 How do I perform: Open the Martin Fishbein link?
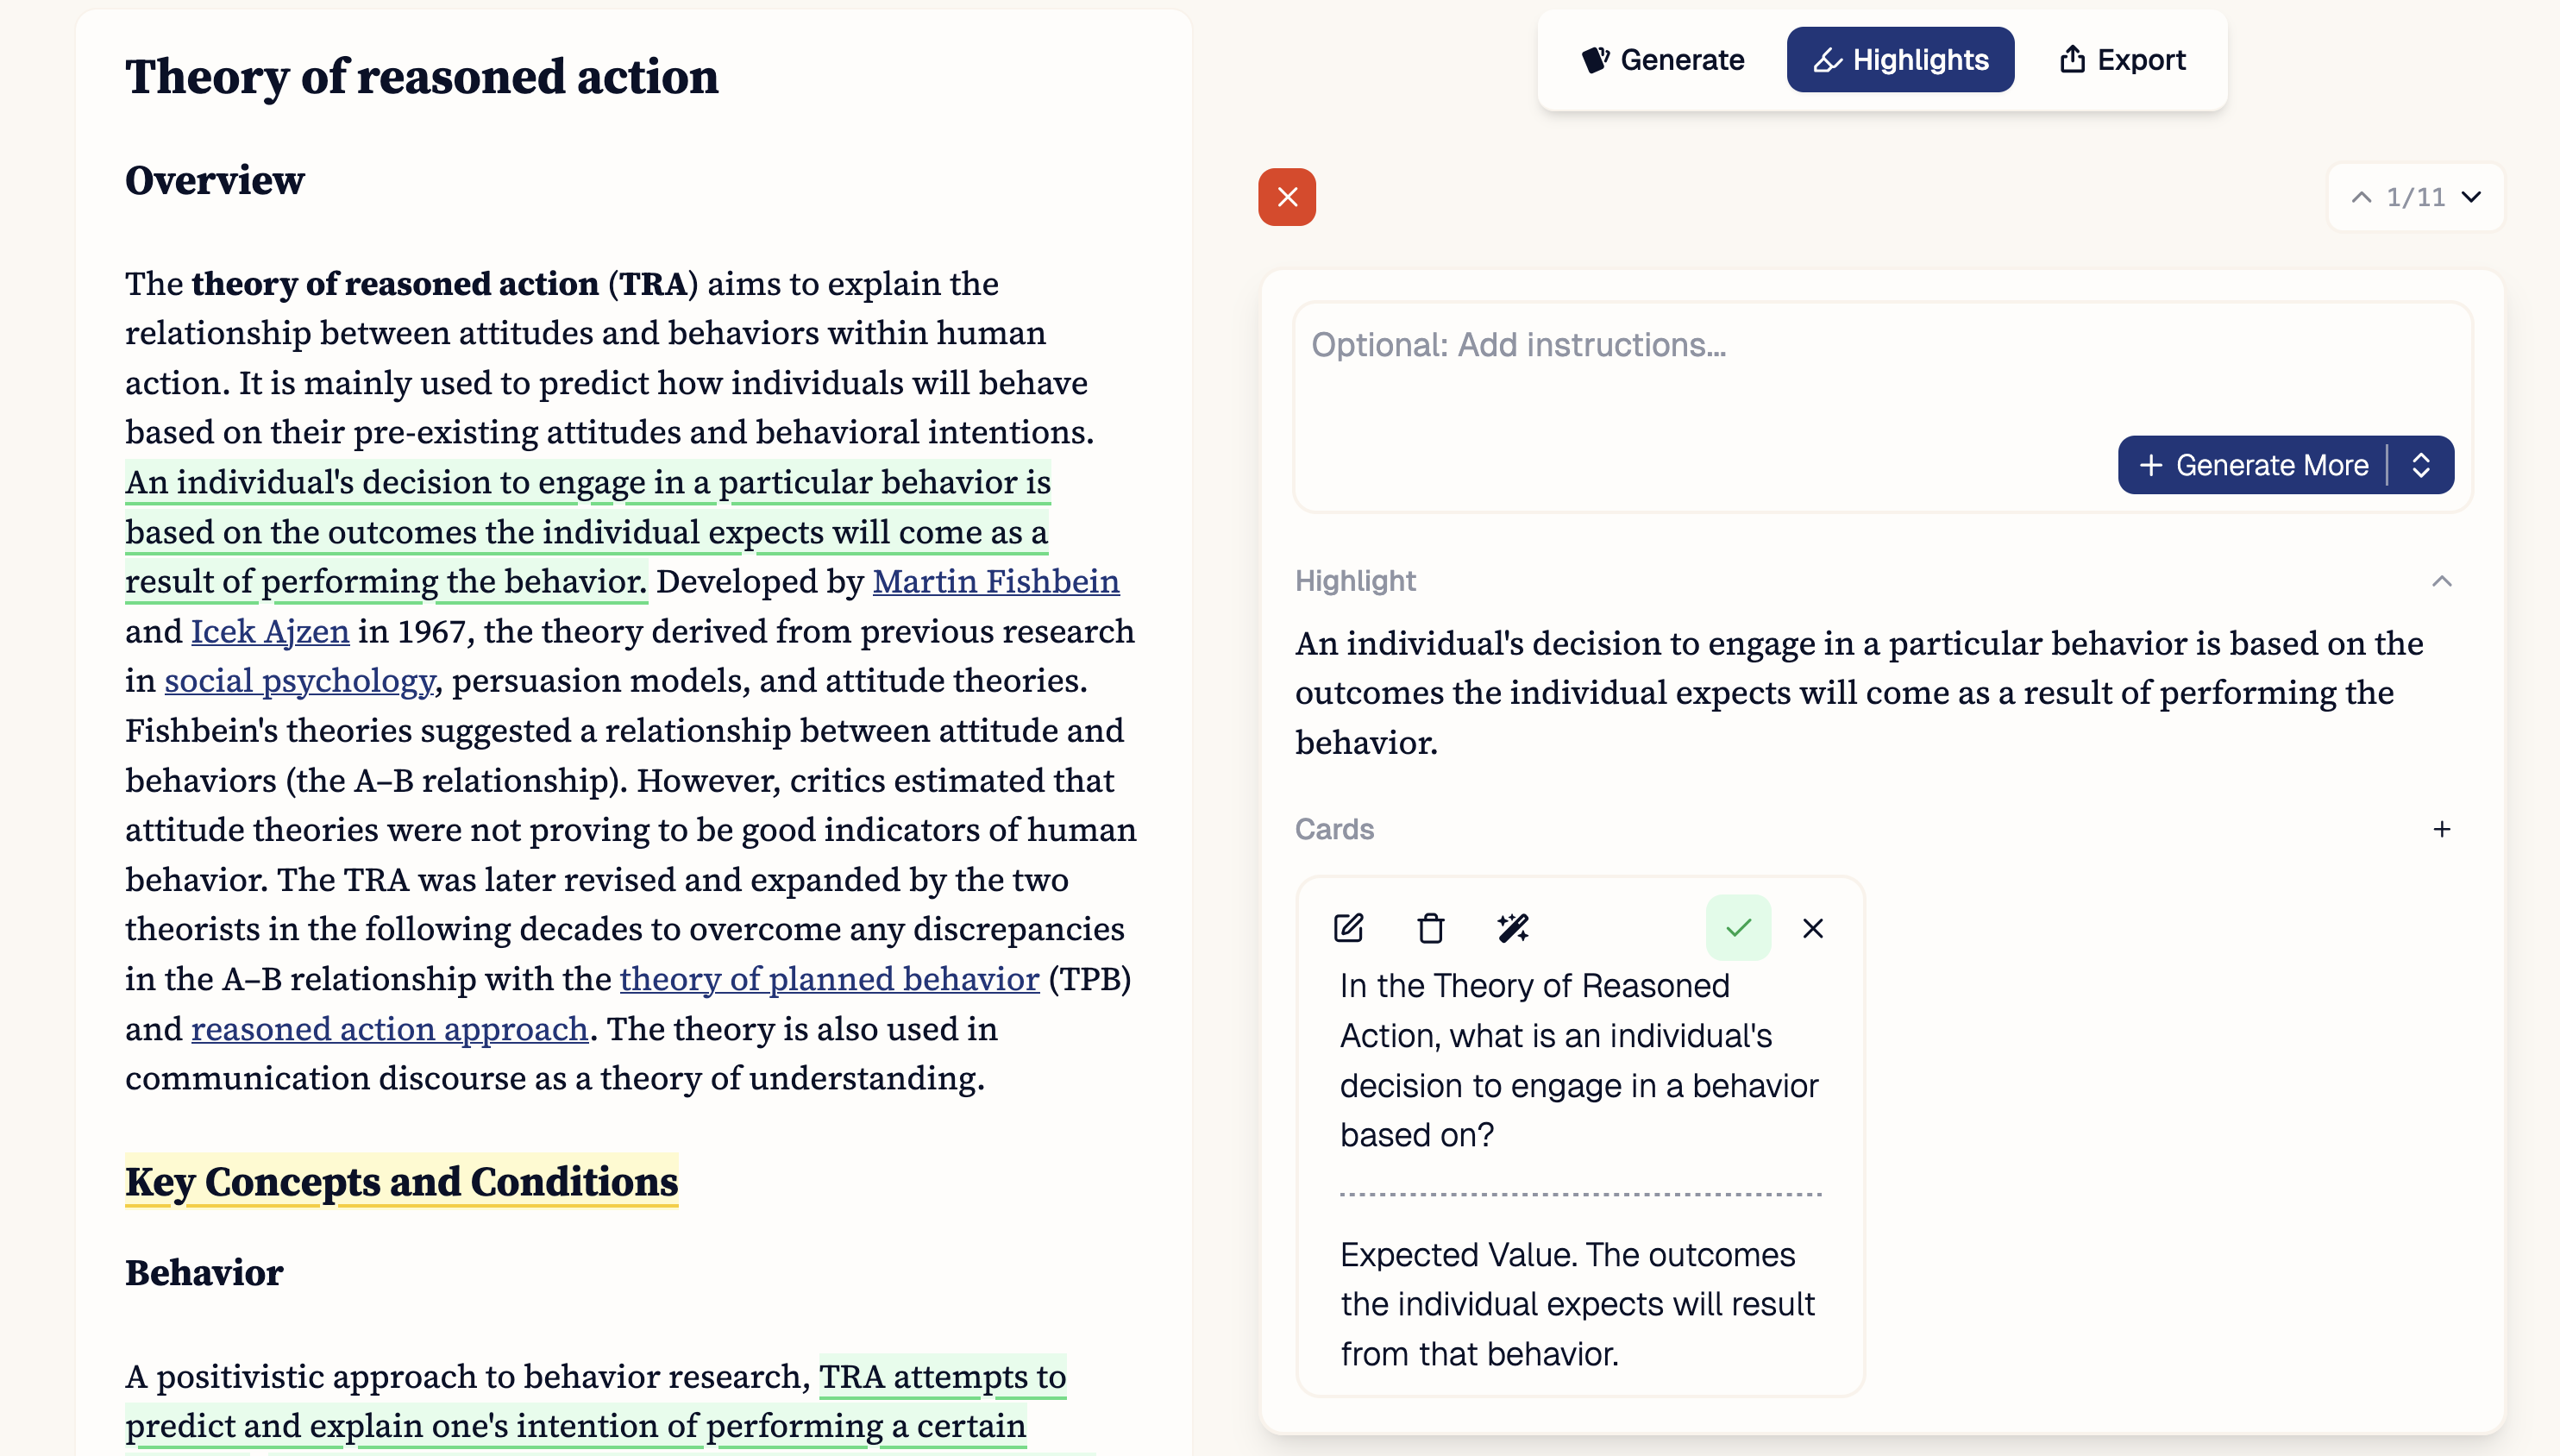995,581
